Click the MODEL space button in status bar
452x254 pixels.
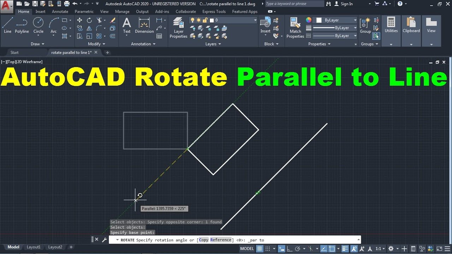pos(247,248)
